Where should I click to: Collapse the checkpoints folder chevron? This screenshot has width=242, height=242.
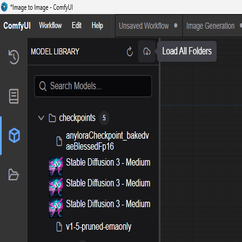click(x=41, y=118)
